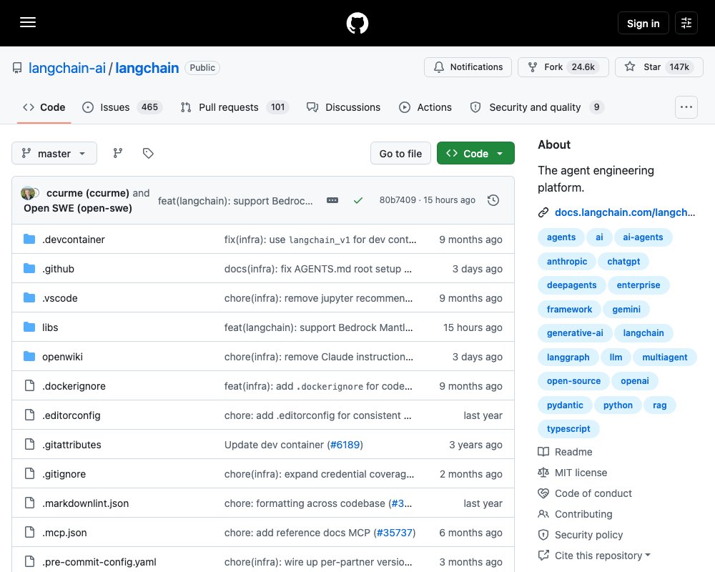Open the .gitignore file
This screenshot has height=572, width=715.
[x=64, y=474]
